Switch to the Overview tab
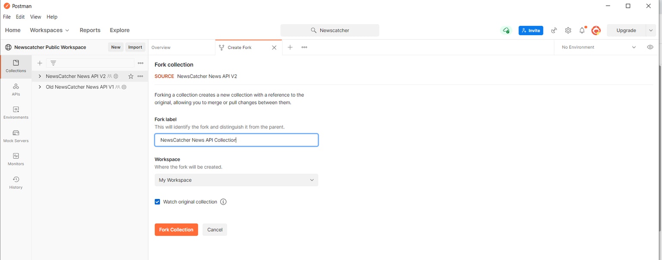This screenshot has height=260, width=662. [181, 47]
